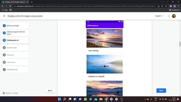Go to step 1 Before you begin
This screenshot has width=181, height=102.
click(x=15, y=26)
